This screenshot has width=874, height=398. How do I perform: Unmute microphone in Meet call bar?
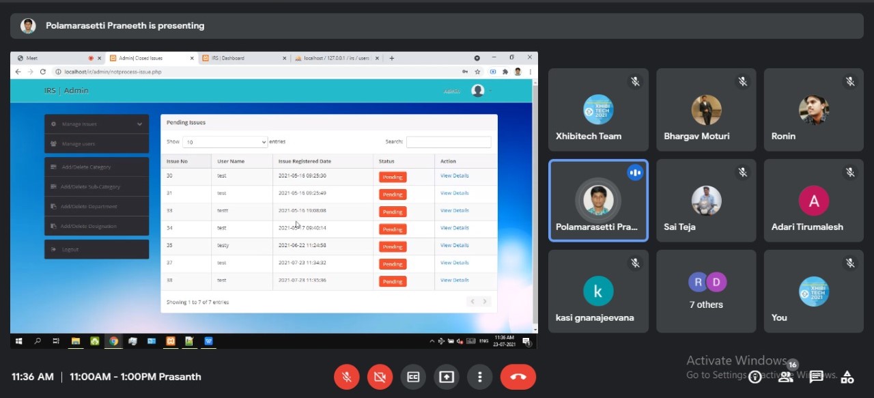(347, 377)
